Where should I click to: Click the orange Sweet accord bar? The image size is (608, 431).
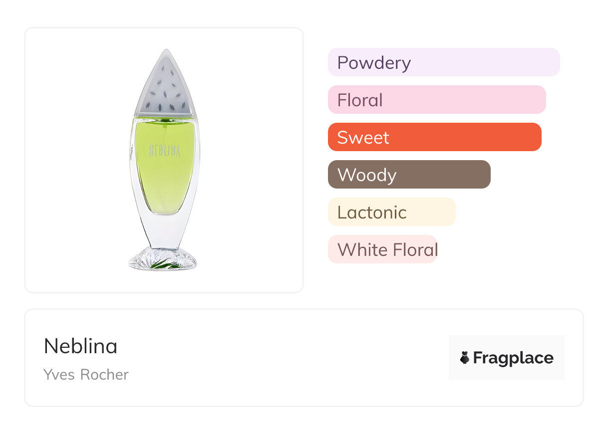coord(434,137)
